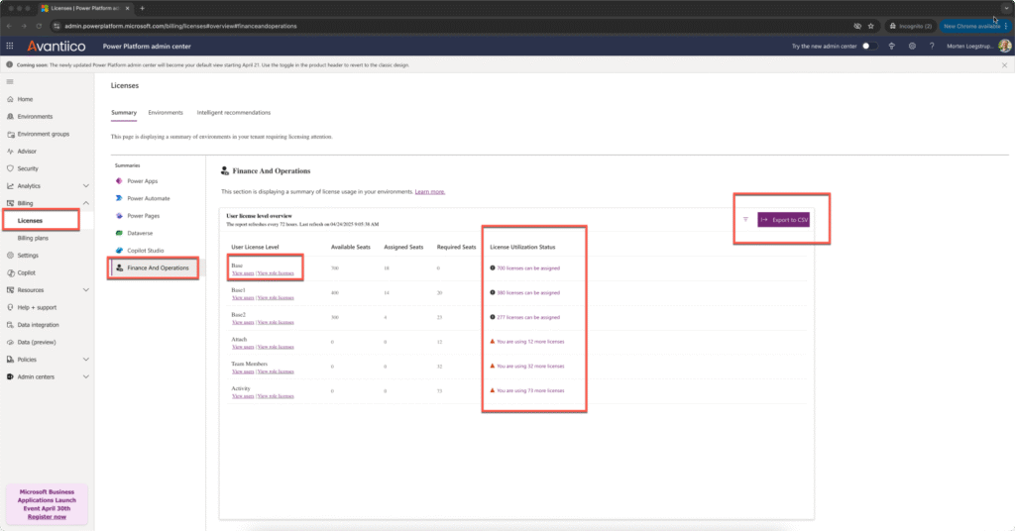Screen dimensions: 1015x531
Task: Open the user profile avatar
Action: pyautogui.click(x=1005, y=46)
